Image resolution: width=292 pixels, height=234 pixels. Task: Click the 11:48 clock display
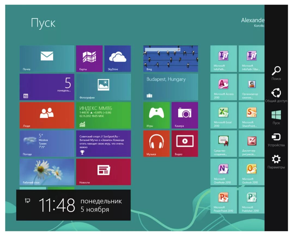coord(57,205)
